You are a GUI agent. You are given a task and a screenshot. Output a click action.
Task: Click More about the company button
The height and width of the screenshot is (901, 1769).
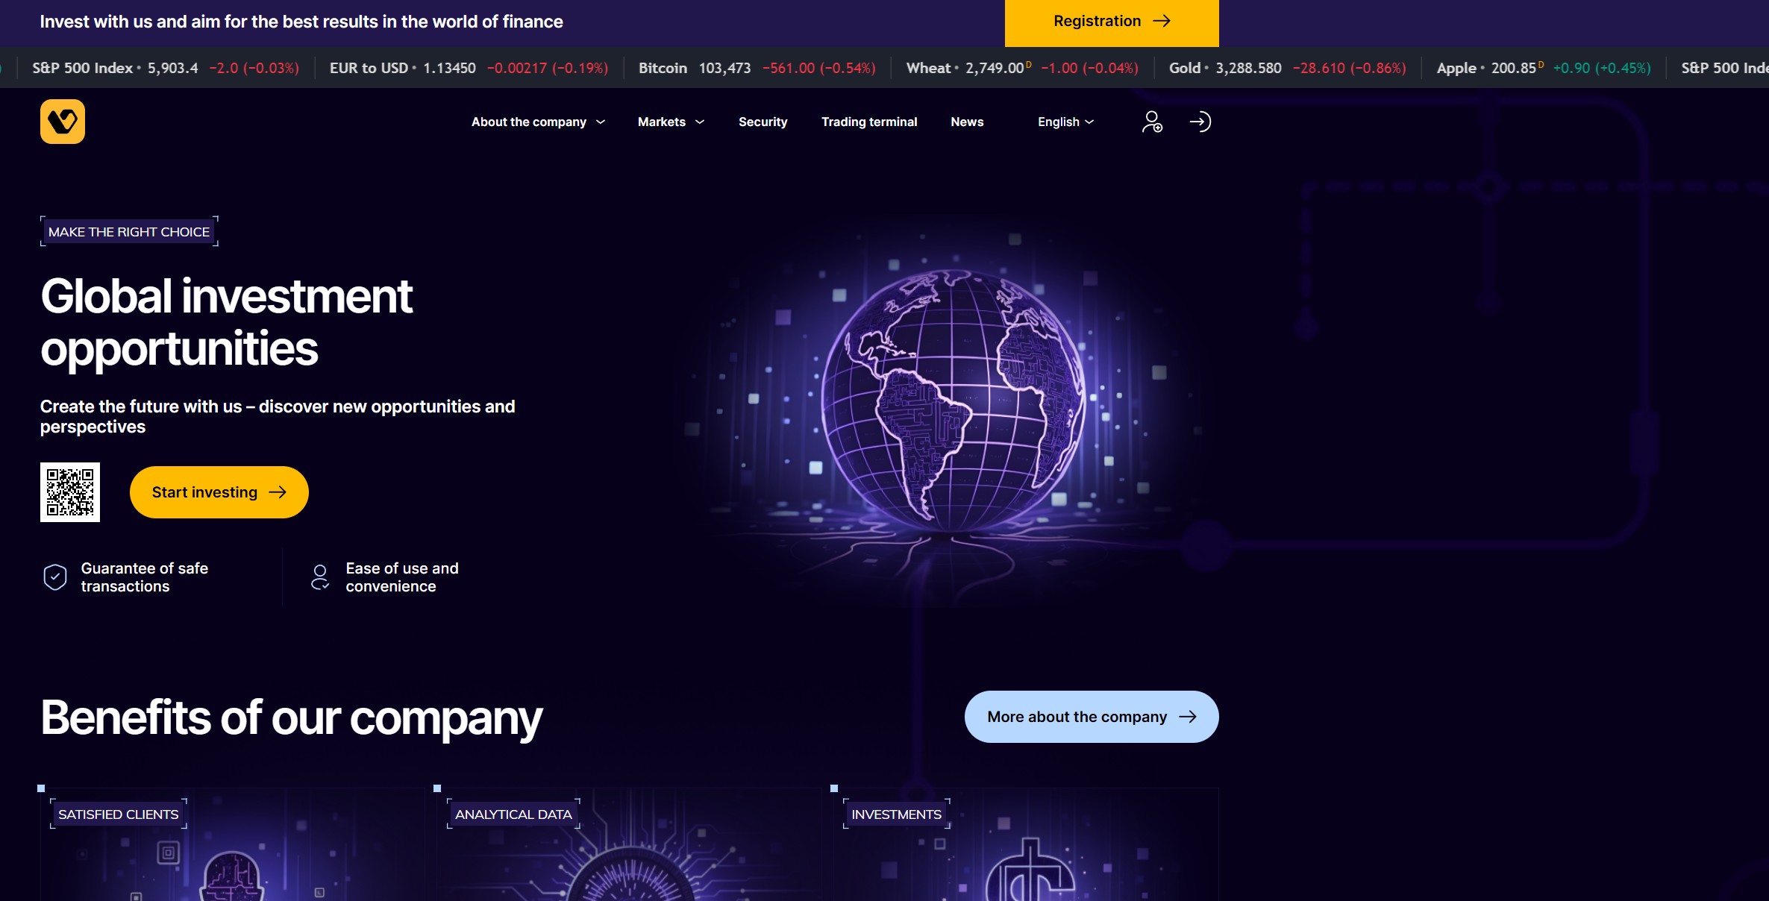click(1091, 717)
